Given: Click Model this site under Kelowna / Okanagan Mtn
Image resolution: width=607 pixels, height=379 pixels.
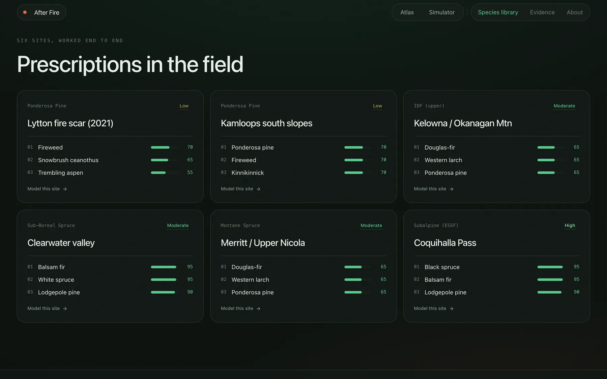Looking at the screenshot, I should (434, 189).
